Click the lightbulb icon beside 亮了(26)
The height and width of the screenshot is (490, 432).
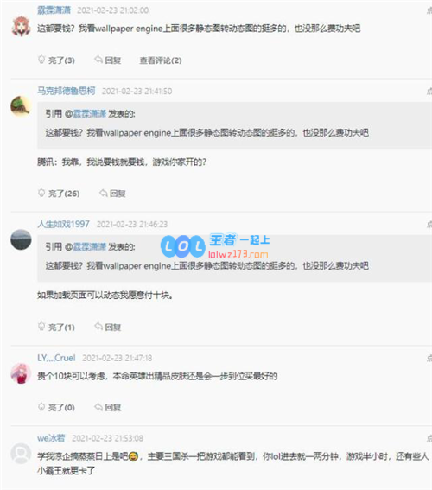point(41,193)
